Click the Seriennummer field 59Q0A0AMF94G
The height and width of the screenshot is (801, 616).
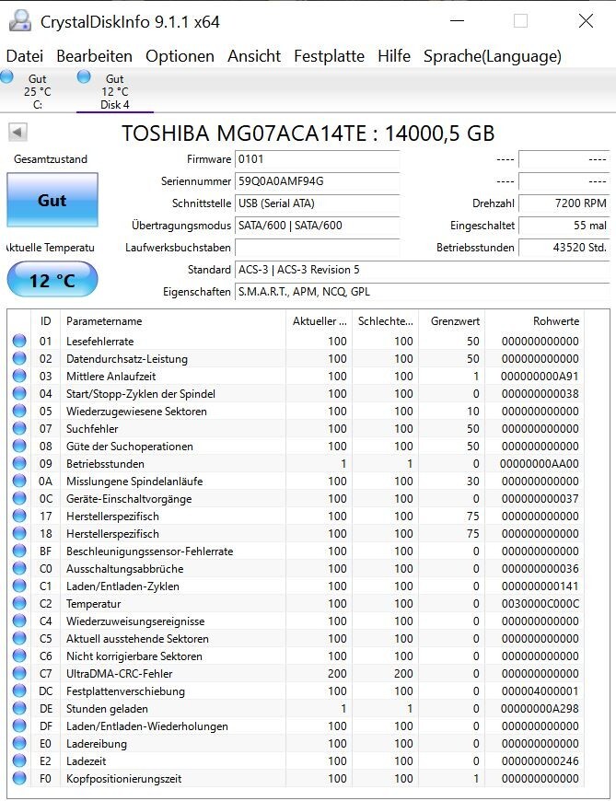pyautogui.click(x=317, y=180)
